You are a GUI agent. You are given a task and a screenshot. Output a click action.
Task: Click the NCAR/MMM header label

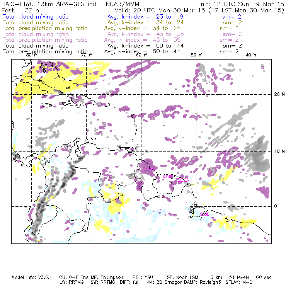(x=123, y=4)
